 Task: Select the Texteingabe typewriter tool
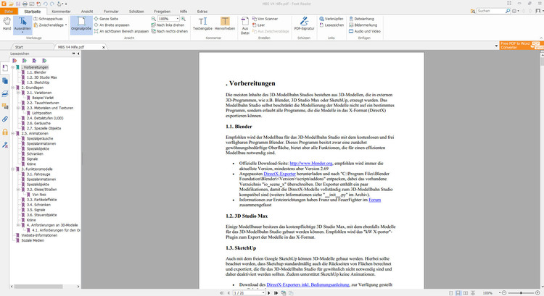pos(202,24)
